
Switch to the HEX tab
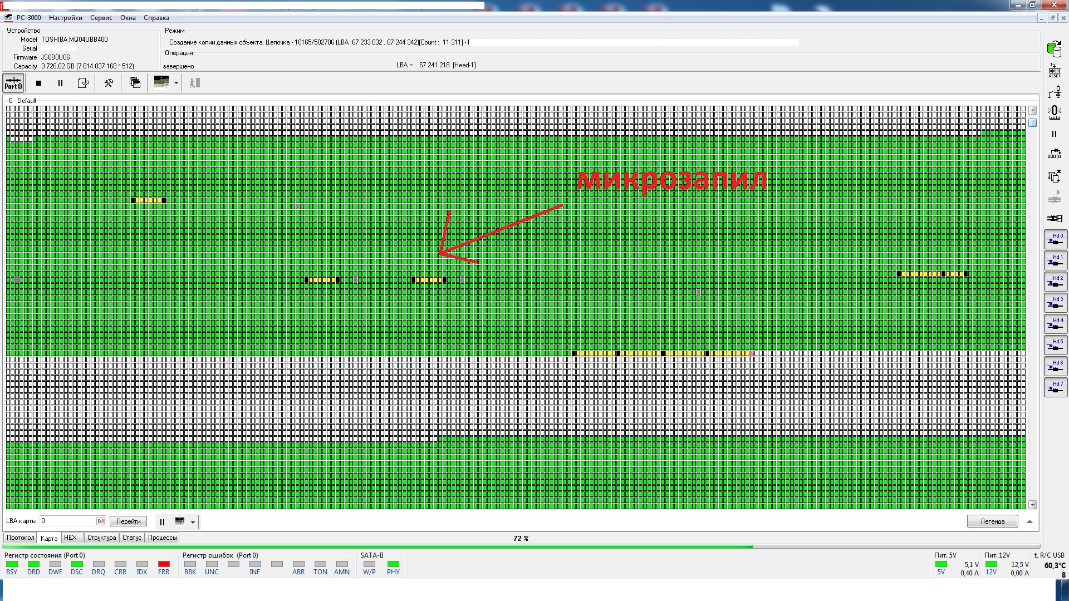[70, 538]
